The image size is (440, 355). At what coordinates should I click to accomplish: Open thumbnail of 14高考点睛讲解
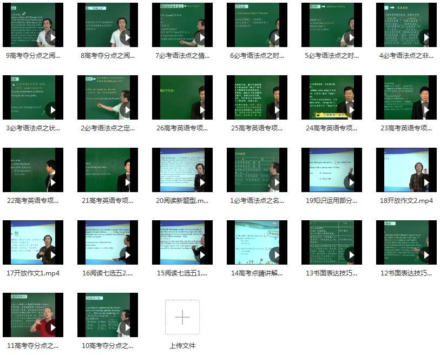tap(257, 242)
